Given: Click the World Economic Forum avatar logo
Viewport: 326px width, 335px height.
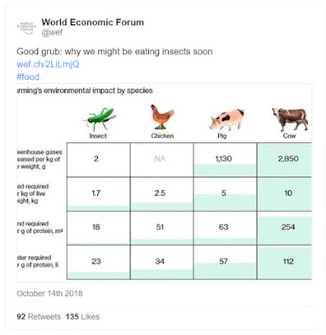Looking at the screenshot, I should click(x=27, y=27).
